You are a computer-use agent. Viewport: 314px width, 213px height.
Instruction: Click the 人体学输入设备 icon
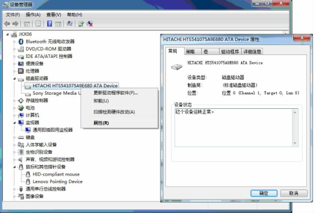tap(21, 145)
